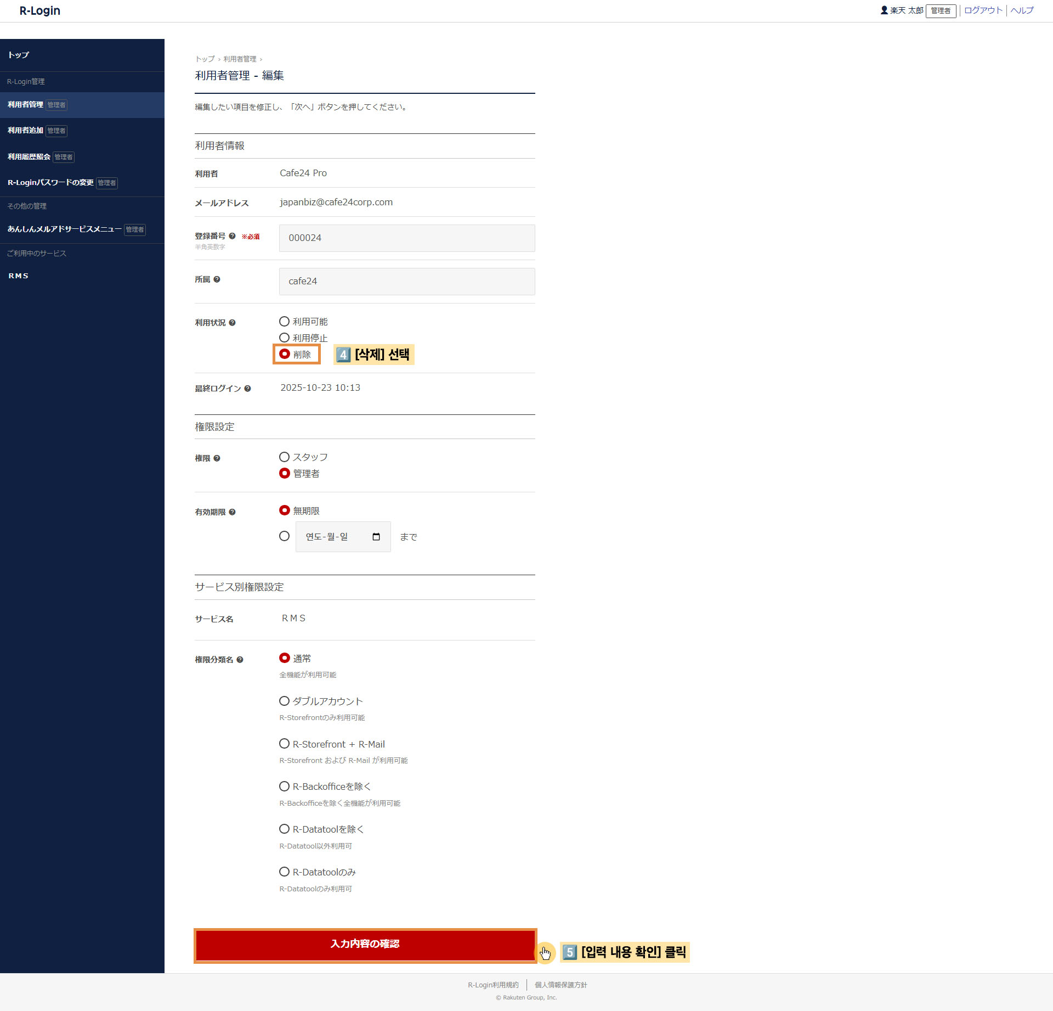The height and width of the screenshot is (1011, 1053).
Task: Select 利用可能 radio option
Action: [x=284, y=322]
